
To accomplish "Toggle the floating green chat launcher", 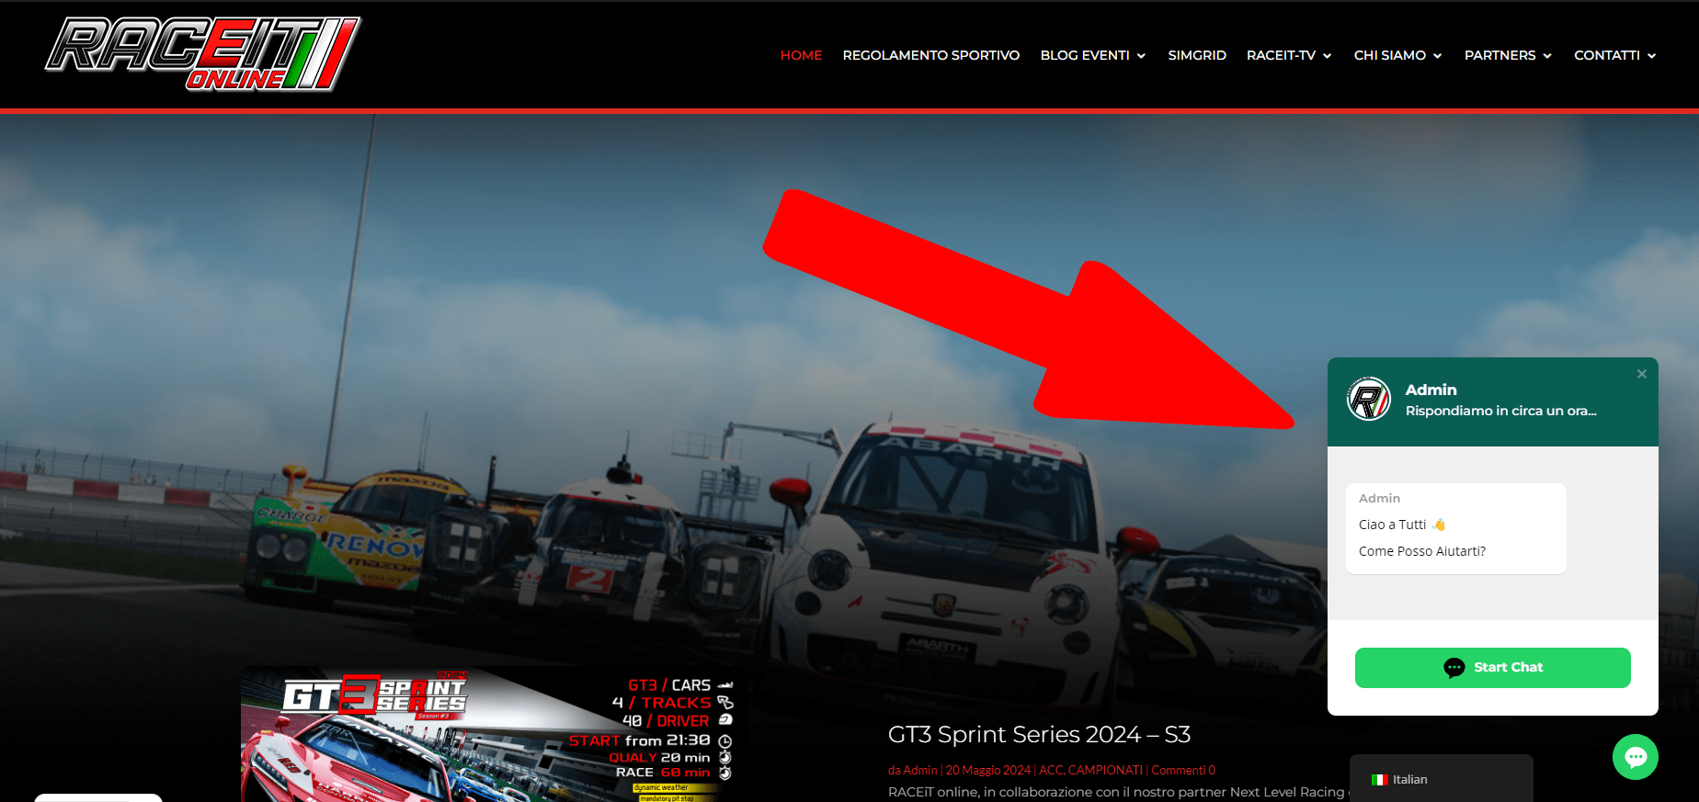I will pos(1635,757).
